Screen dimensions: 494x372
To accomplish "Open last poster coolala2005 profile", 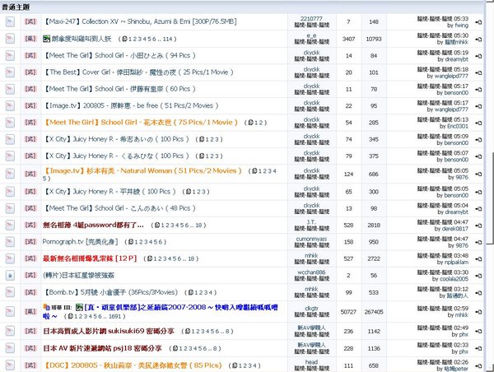I will point(454,279).
